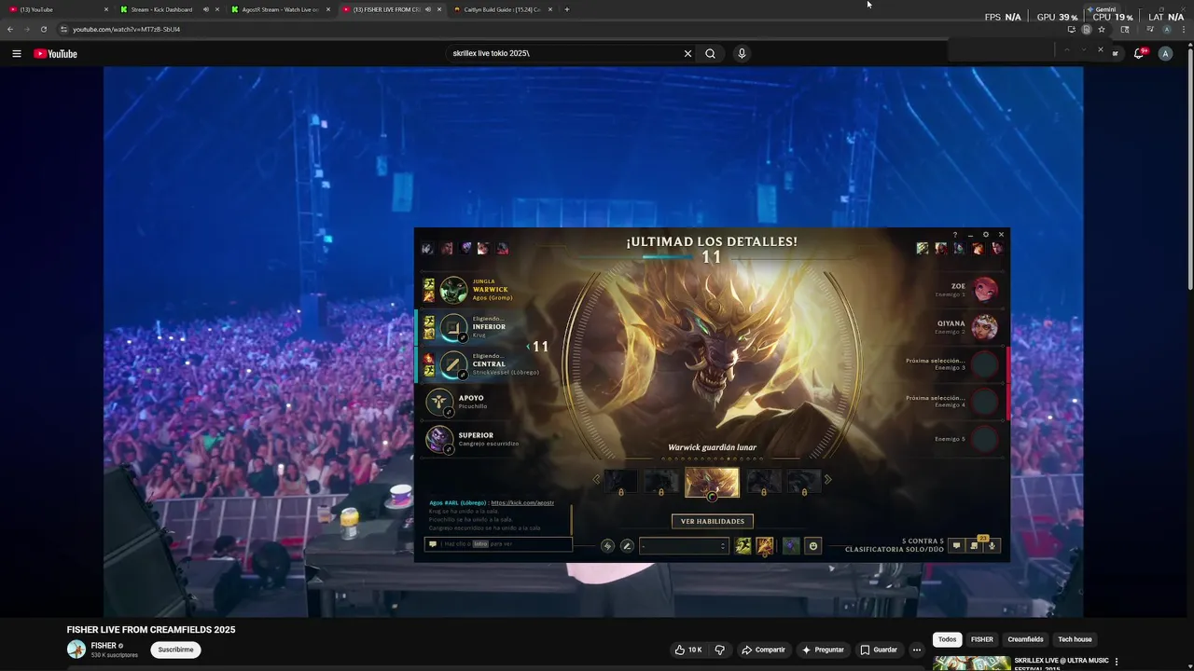Open the FISHER channel name link

pyautogui.click(x=104, y=646)
